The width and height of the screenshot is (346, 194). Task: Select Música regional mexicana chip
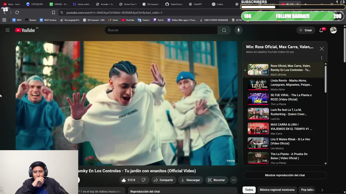click(277, 190)
